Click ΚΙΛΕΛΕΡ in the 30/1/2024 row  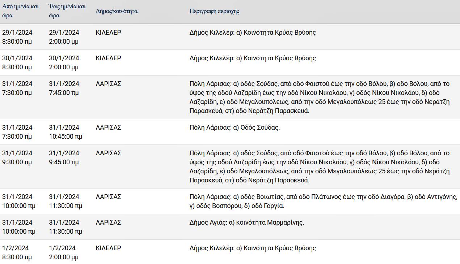[109, 58]
